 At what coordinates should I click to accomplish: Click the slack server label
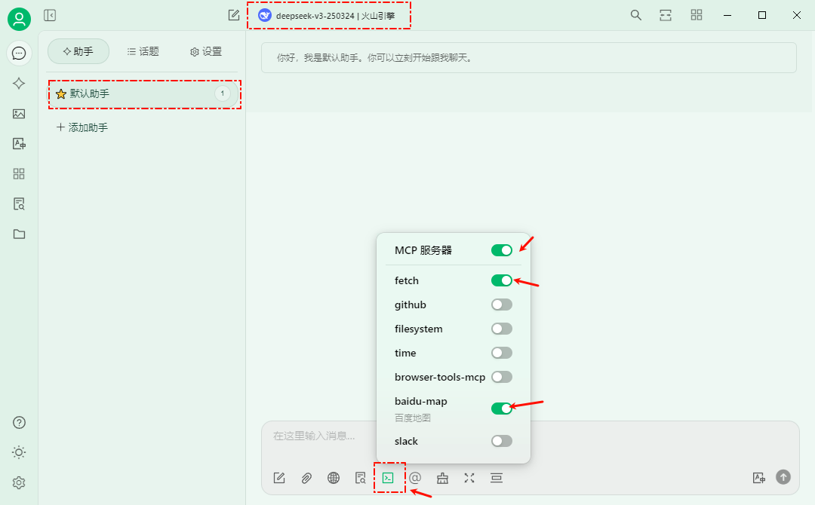click(x=406, y=441)
